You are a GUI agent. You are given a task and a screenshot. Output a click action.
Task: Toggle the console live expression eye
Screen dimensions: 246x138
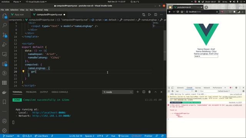click(196, 91)
